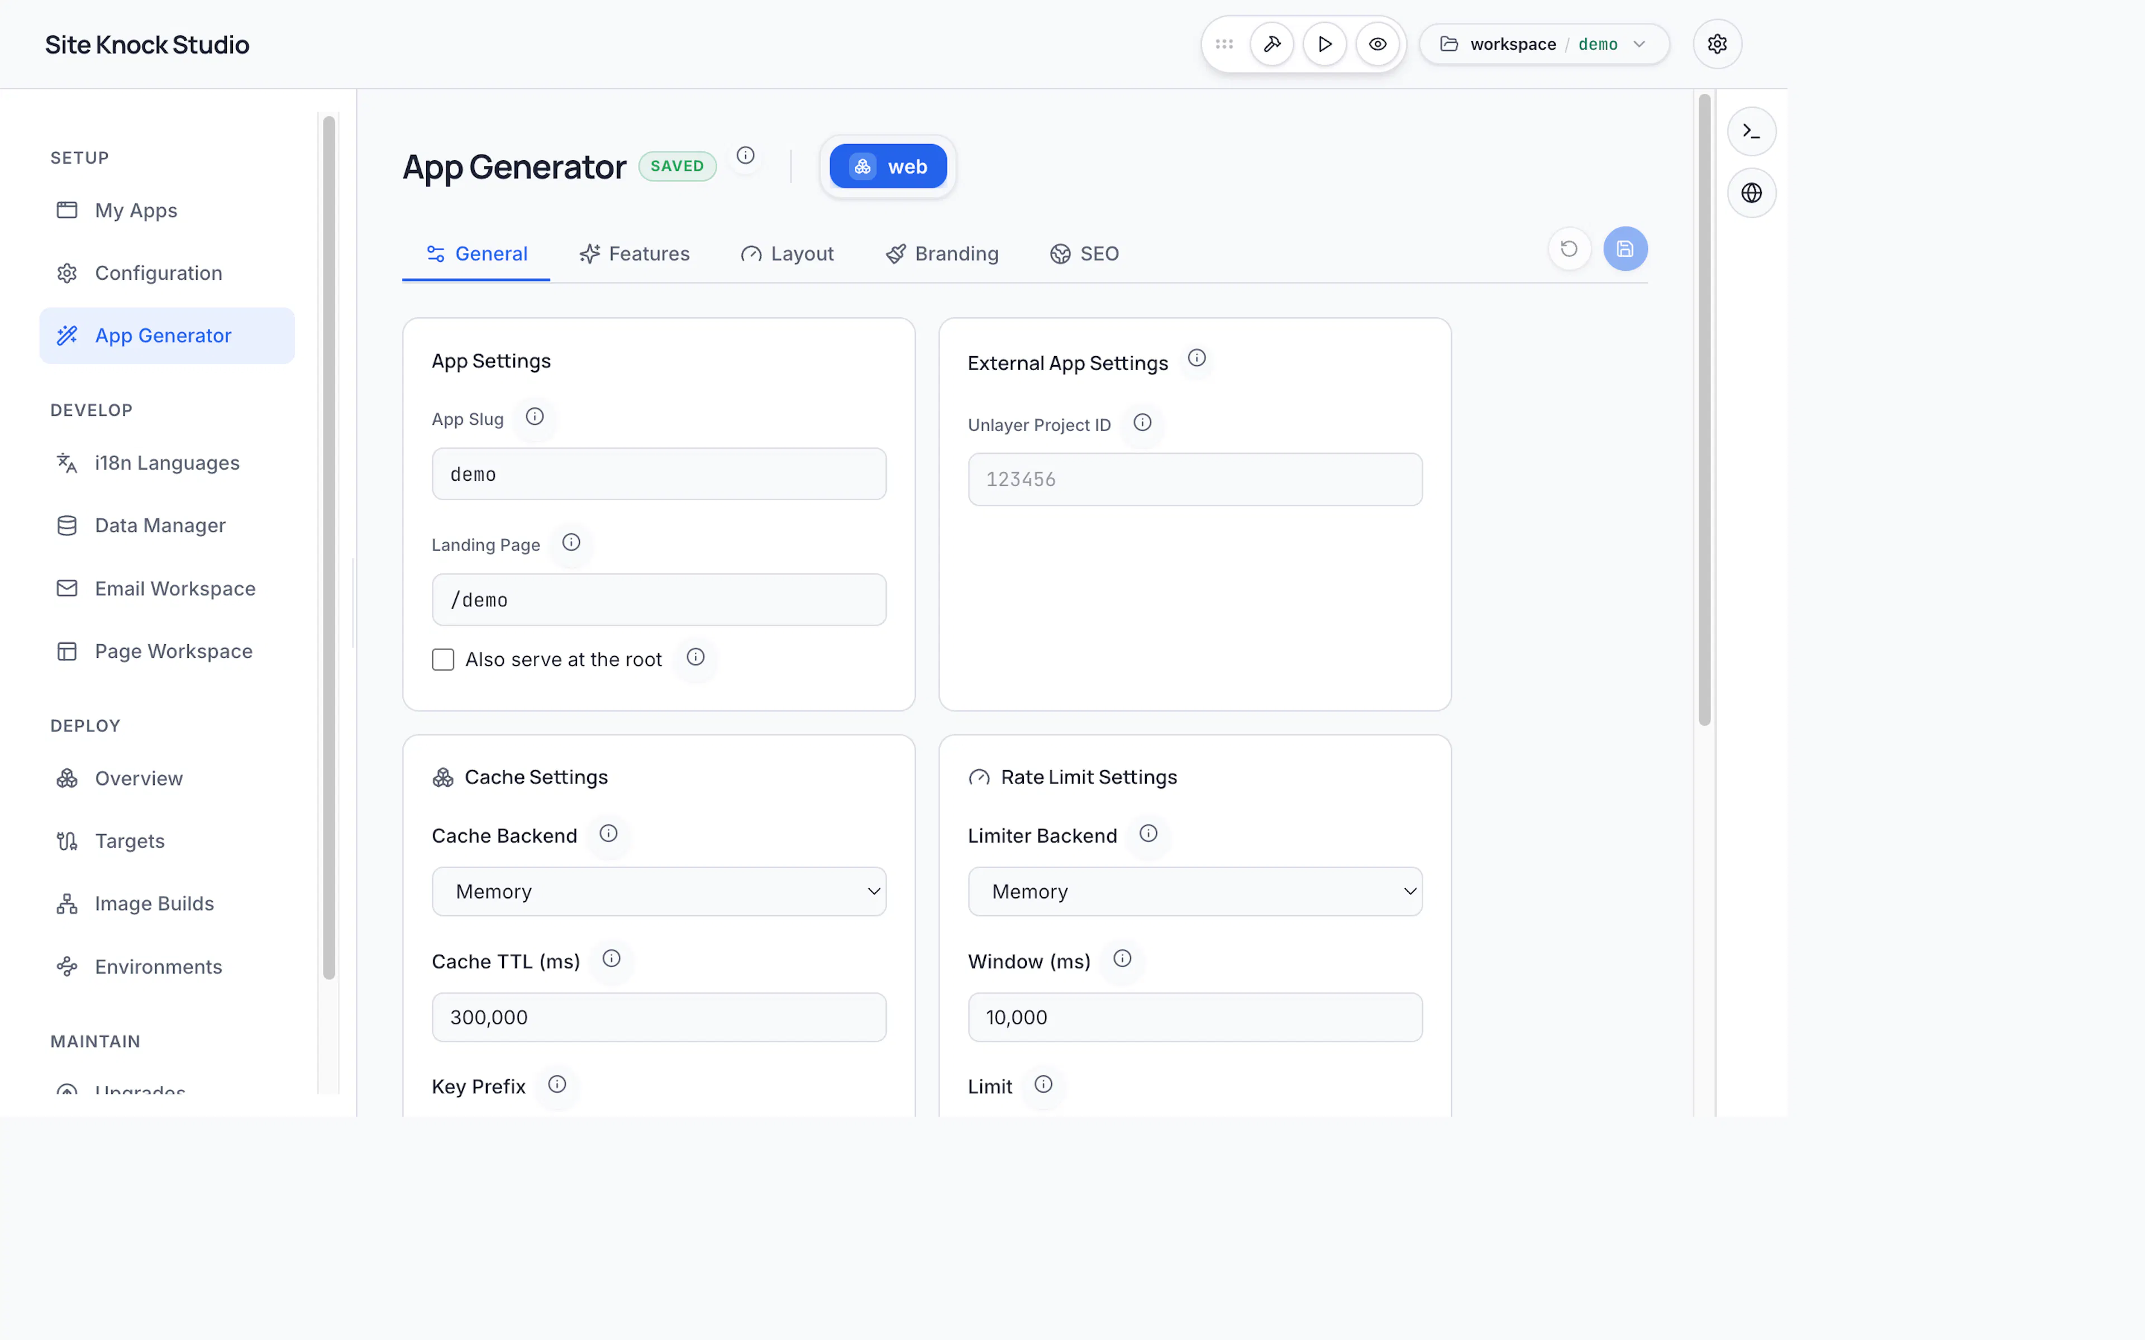
Task: Click the App Slug input field
Action: tap(659, 474)
